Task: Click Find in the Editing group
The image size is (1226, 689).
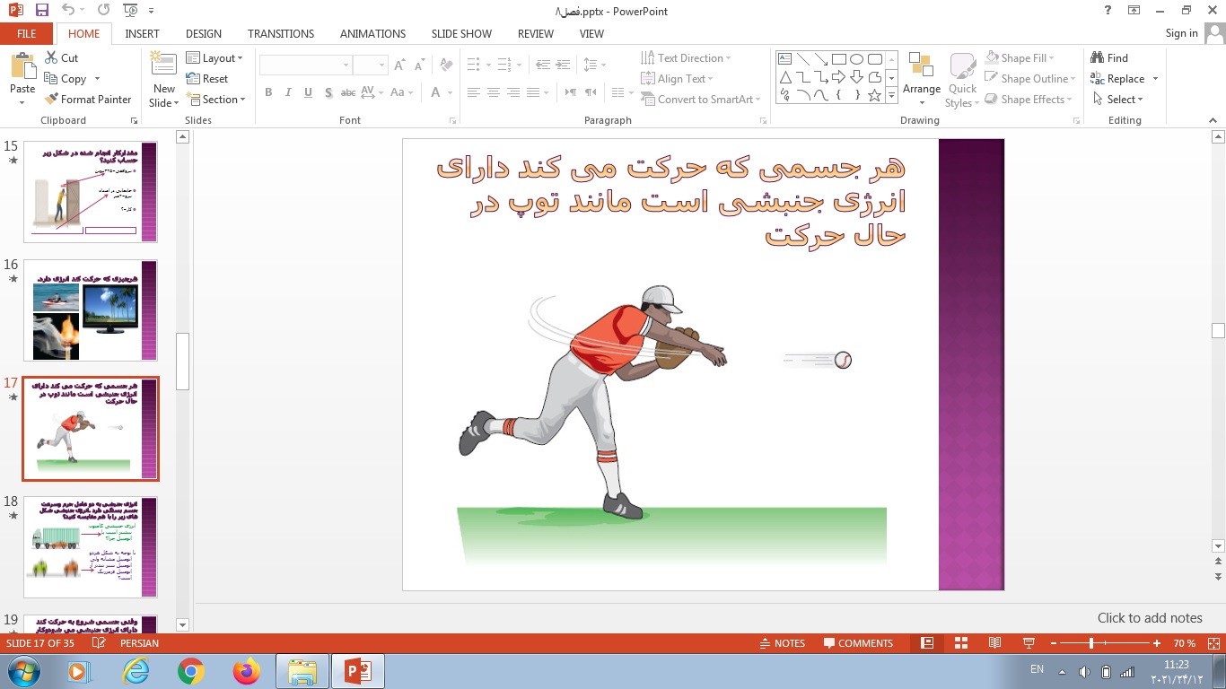Action: click(1108, 57)
